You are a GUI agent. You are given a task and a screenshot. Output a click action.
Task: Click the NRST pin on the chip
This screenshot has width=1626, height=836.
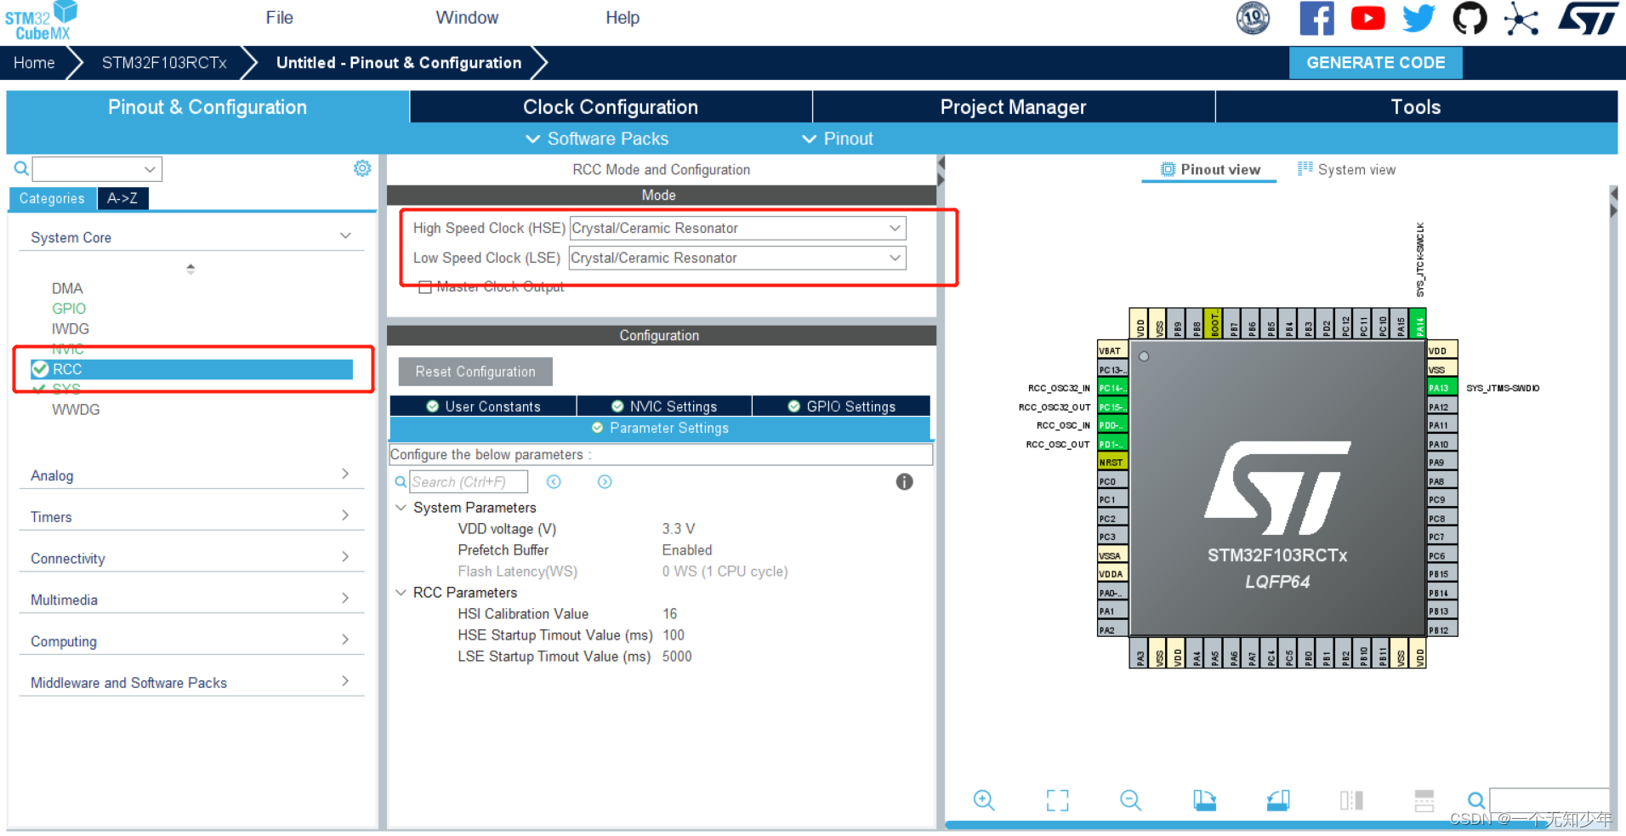[x=1112, y=462]
